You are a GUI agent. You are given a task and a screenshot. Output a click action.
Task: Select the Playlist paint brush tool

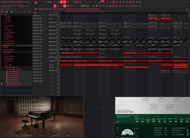(41, 9)
